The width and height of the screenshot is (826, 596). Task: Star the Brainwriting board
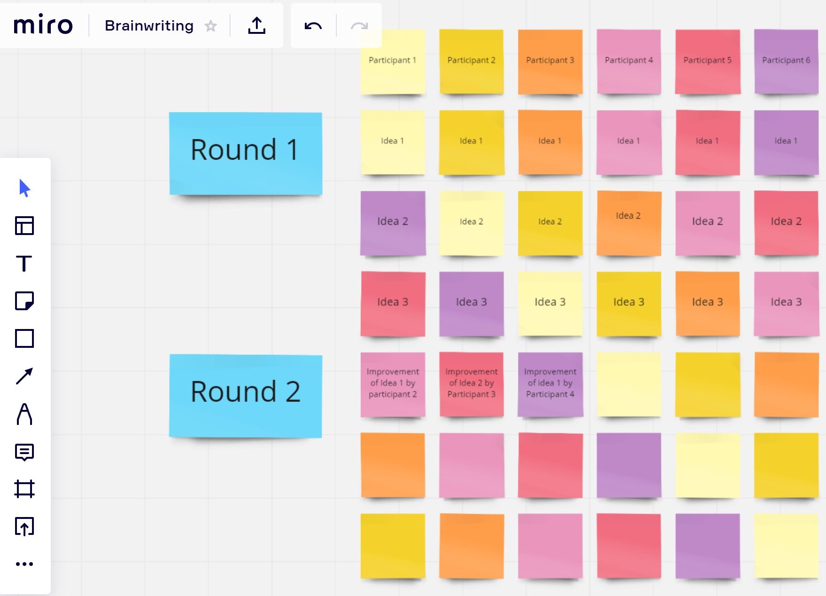pos(211,26)
